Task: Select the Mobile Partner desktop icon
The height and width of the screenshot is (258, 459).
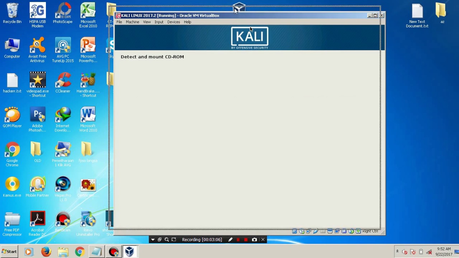Action: click(37, 187)
